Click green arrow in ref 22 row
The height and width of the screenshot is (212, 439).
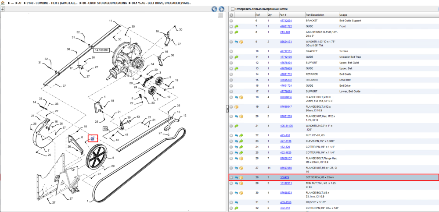click(x=241, y=135)
